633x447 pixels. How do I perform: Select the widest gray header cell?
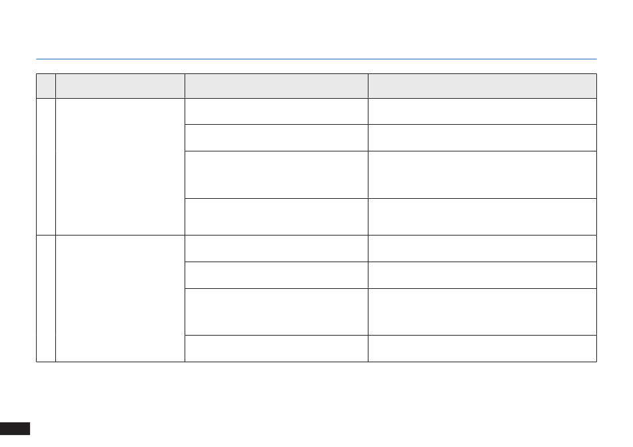tap(482, 86)
